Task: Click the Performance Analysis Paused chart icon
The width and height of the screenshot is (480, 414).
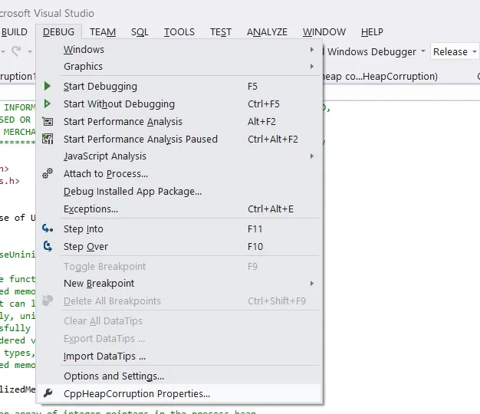Action: [x=48, y=139]
